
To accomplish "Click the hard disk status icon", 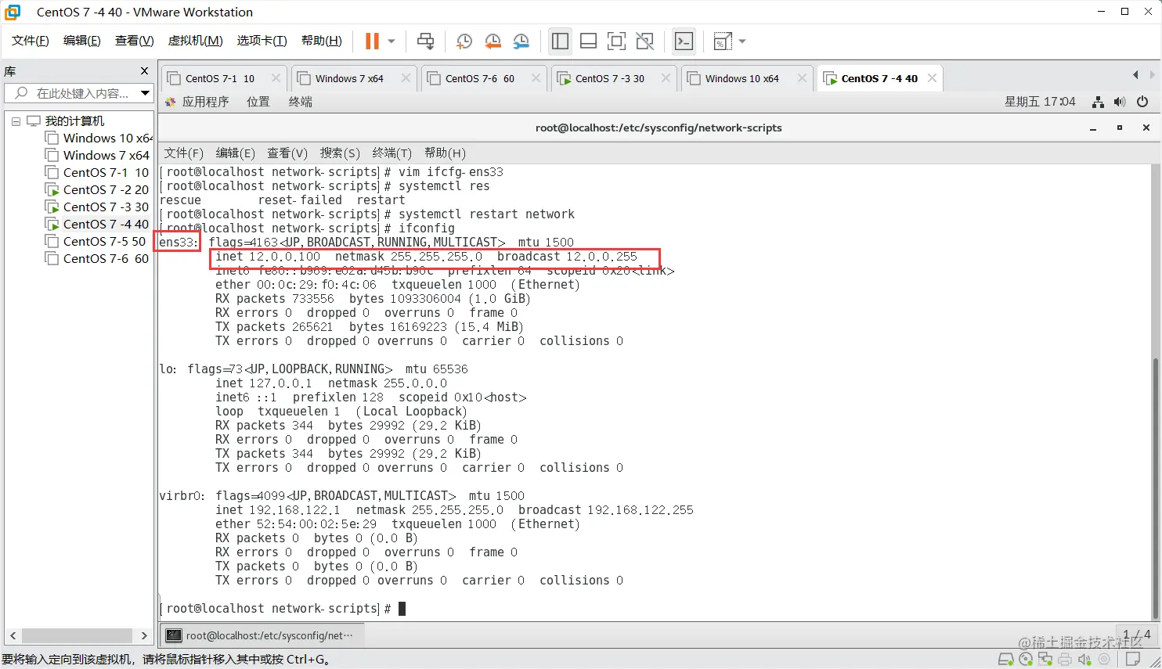I will [1006, 660].
